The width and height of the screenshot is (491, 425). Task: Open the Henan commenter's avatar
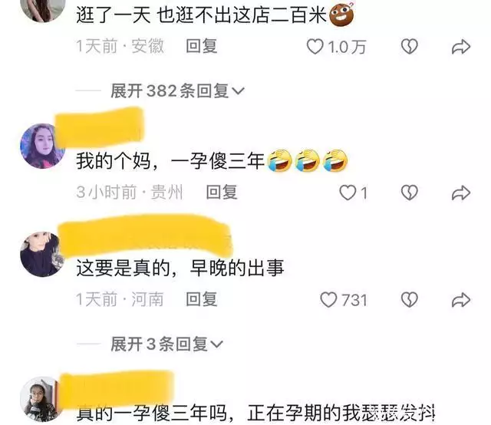tap(42, 255)
